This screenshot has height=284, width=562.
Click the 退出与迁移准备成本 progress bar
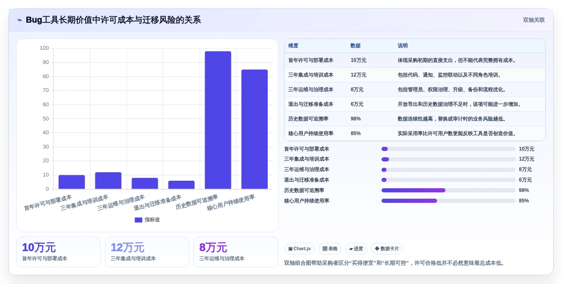point(448,180)
